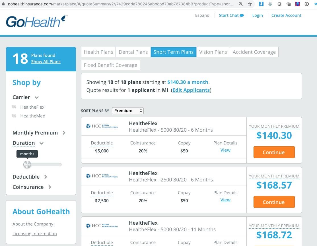Click the zoom magnifier icon in address bar
This screenshot has width=317, height=246.
pos(241,4)
